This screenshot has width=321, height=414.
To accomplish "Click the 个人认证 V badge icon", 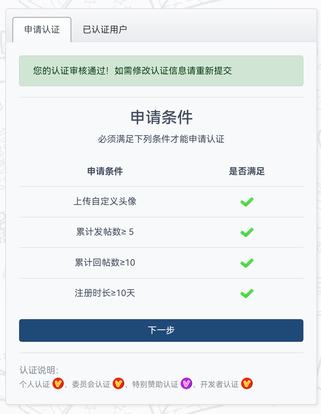I will pos(58,384).
